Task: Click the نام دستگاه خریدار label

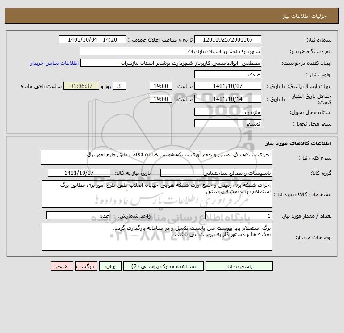Action: pyautogui.click(x=310, y=51)
